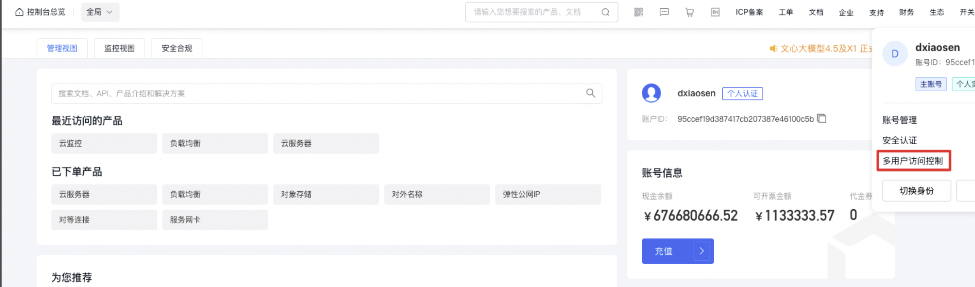Open the 文档 menu item
This screenshot has height=287, width=975.
point(816,12)
